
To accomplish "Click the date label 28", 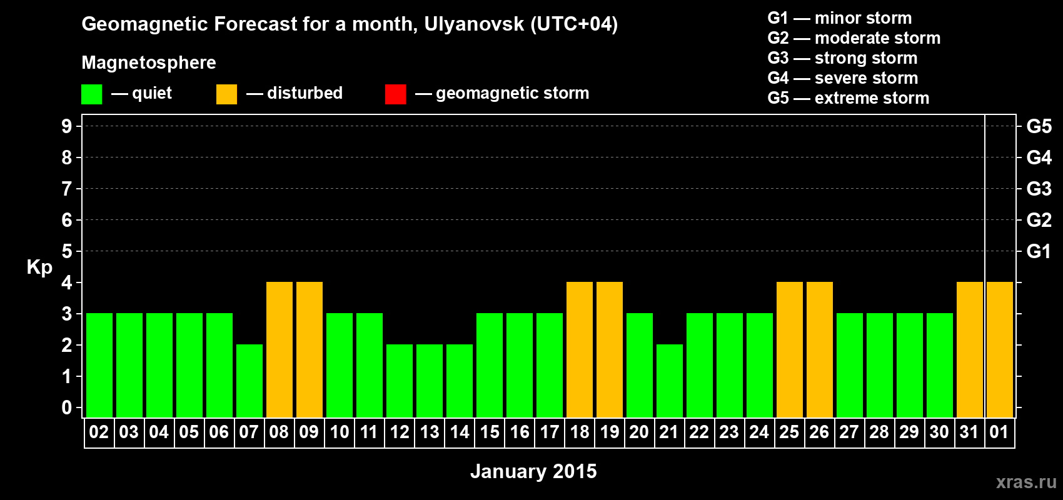I will coord(879,432).
